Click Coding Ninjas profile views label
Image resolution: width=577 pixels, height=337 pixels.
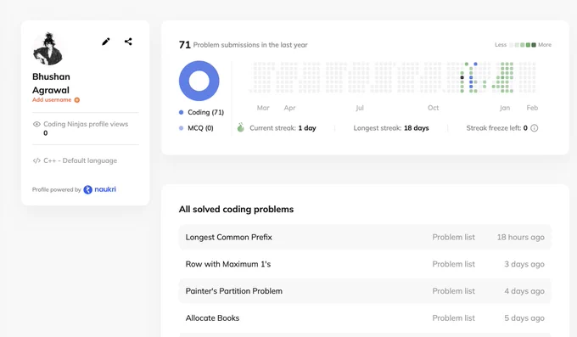(86, 124)
